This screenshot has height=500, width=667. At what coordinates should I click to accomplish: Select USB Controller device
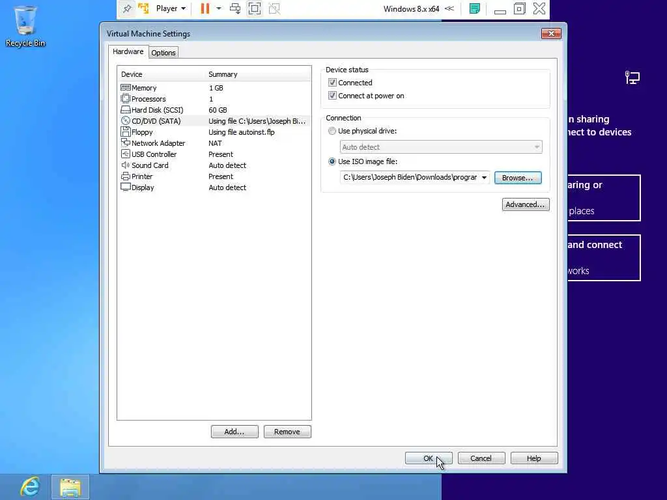pos(214,154)
